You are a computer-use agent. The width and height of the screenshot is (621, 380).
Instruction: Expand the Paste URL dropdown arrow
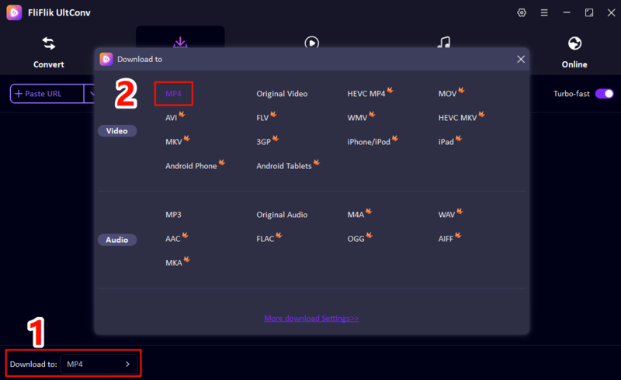(x=92, y=94)
